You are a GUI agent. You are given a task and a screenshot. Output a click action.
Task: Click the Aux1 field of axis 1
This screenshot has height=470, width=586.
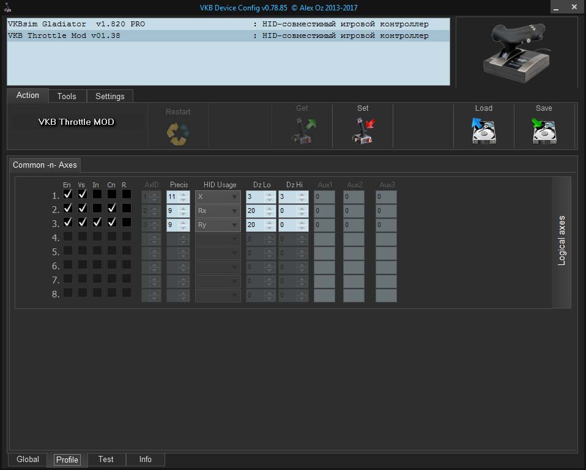[324, 196]
